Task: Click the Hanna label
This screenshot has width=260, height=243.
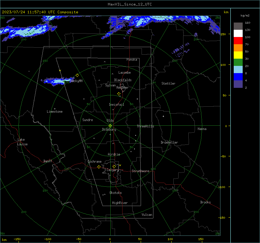Action: [x=202, y=129]
